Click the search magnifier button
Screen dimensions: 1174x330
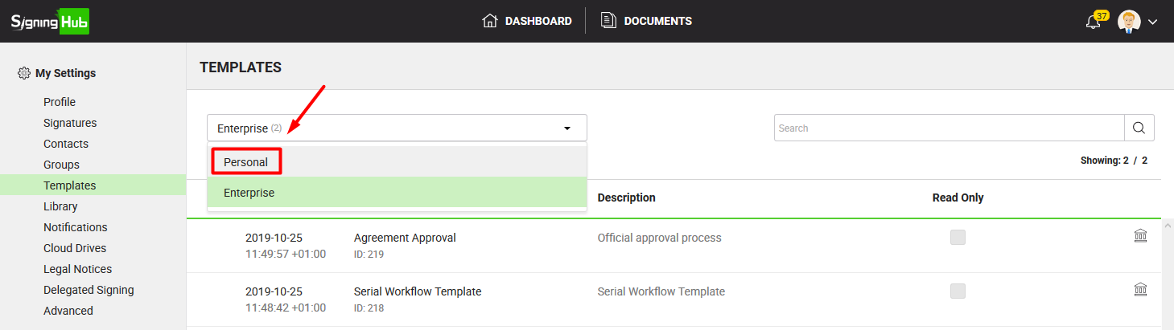(1139, 128)
